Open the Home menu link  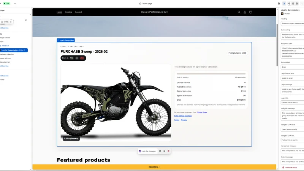(x=59, y=12)
